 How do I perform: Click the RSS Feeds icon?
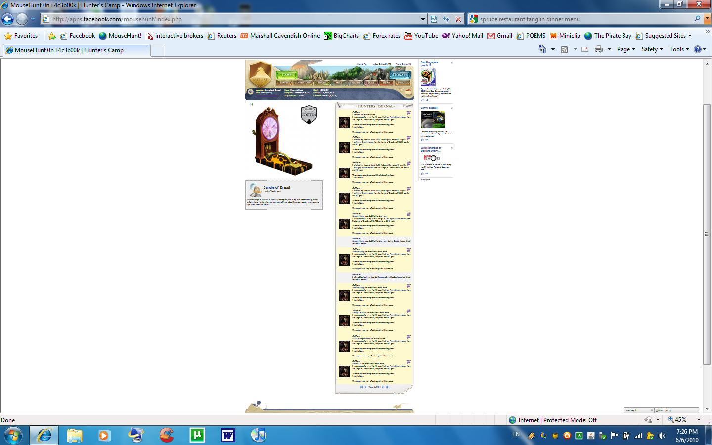(564, 49)
